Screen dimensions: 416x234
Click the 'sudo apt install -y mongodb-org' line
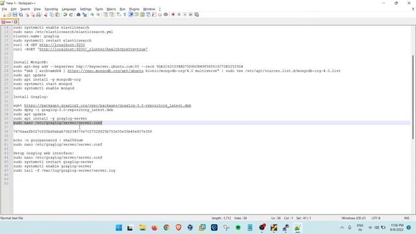click(47, 79)
